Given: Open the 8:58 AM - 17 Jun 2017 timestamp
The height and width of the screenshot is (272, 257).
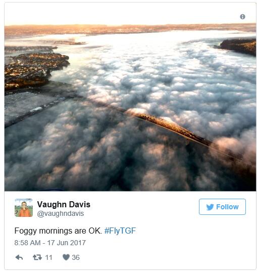Looking at the screenshot, I should (x=50, y=243).
